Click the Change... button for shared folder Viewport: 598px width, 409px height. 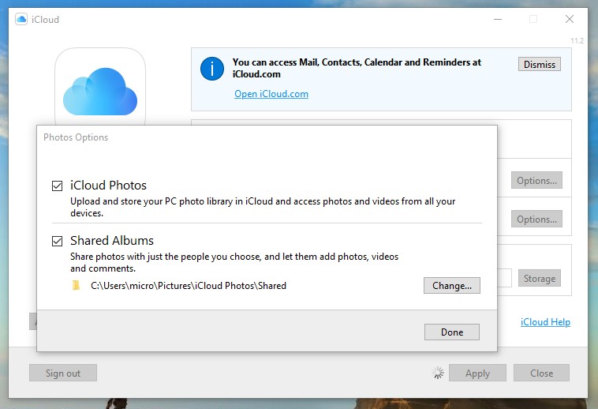pyautogui.click(x=451, y=285)
